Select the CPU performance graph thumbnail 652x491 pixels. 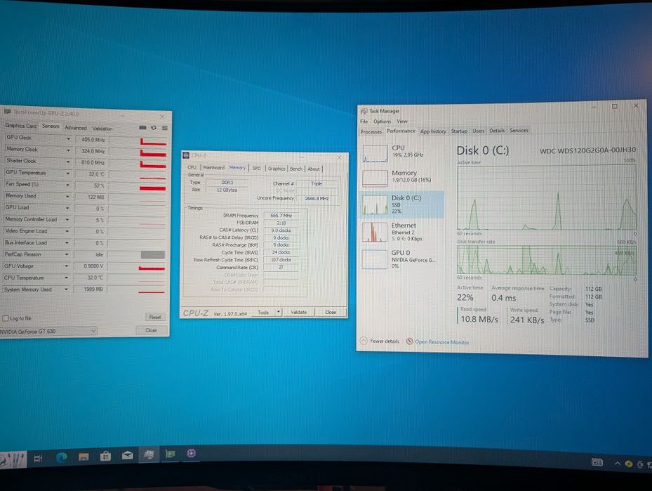pyautogui.click(x=375, y=154)
